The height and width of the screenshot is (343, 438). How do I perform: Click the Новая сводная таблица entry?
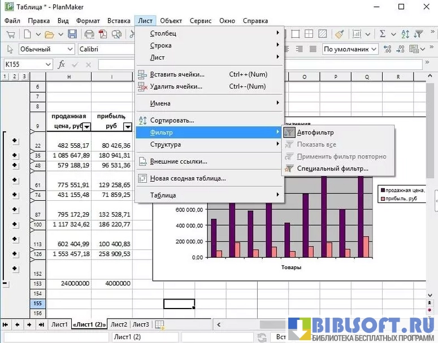[188, 178]
